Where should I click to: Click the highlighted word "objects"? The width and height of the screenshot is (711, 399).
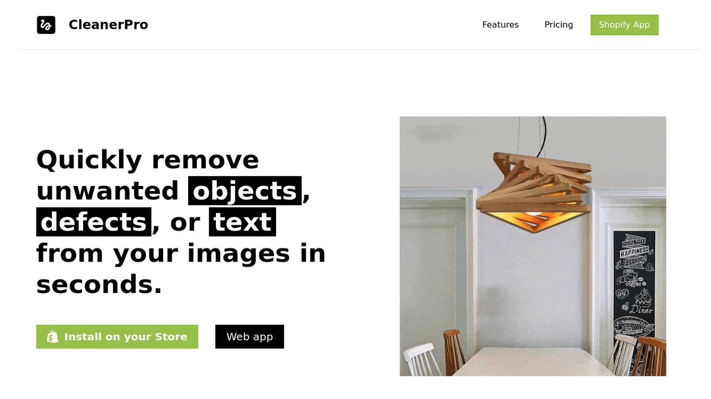pos(245,191)
